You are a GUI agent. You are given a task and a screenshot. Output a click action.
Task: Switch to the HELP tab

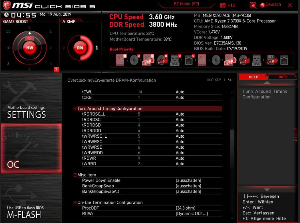(253, 77)
